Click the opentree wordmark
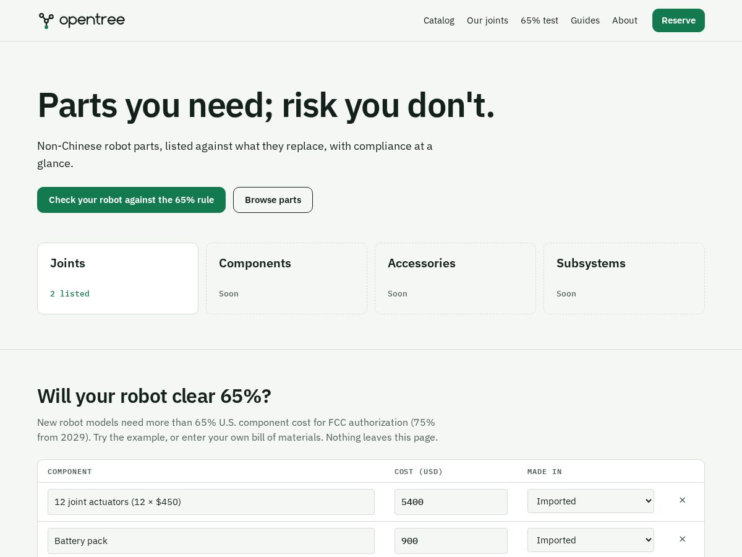 pos(92,20)
